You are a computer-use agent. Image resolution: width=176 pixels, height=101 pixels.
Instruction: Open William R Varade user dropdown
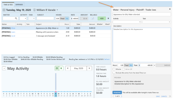(57, 10)
